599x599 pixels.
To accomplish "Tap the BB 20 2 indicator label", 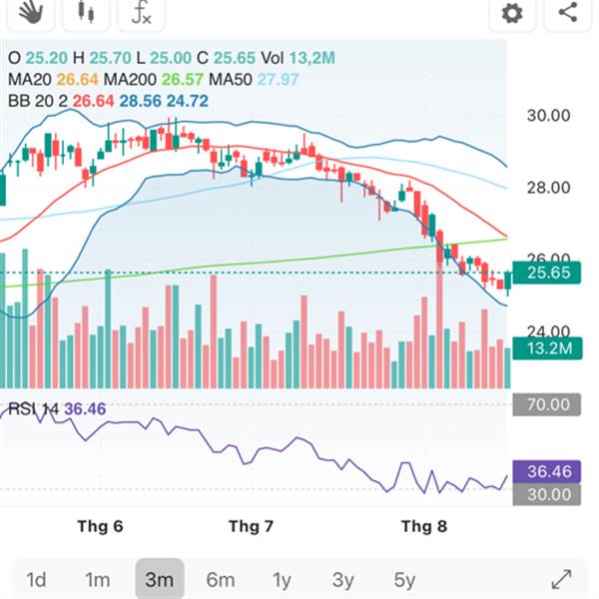I will click(x=38, y=101).
